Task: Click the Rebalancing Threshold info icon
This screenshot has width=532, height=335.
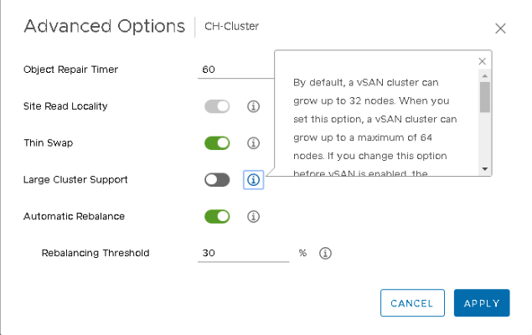Action: point(326,253)
